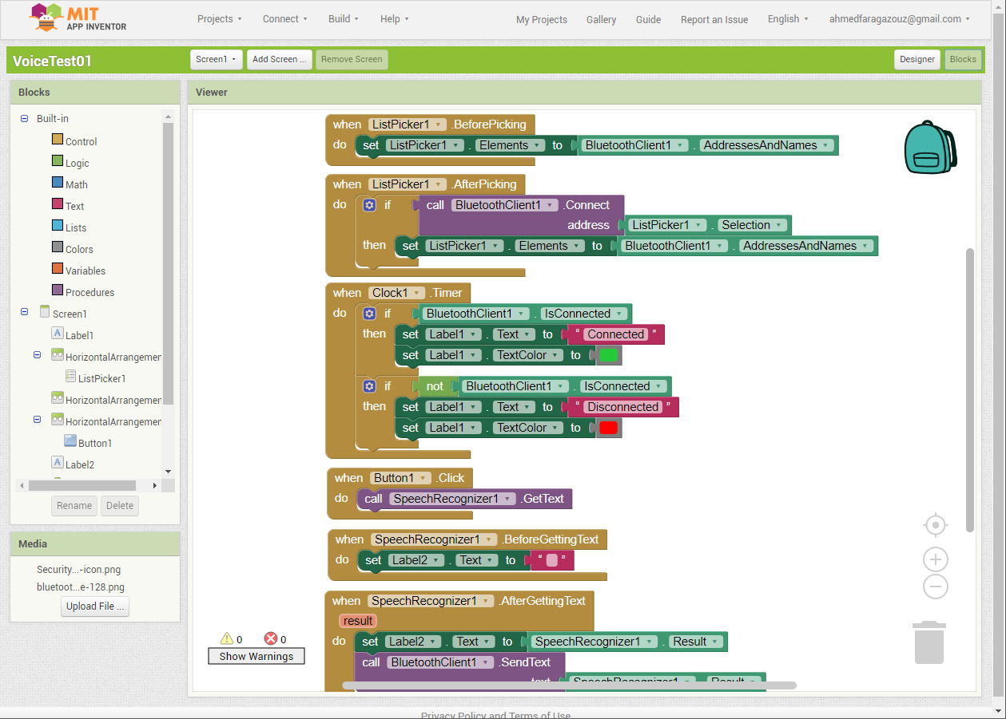Open ListPicker1 dropdown in BeforePicking event
The image size is (1006, 719).
coord(407,124)
